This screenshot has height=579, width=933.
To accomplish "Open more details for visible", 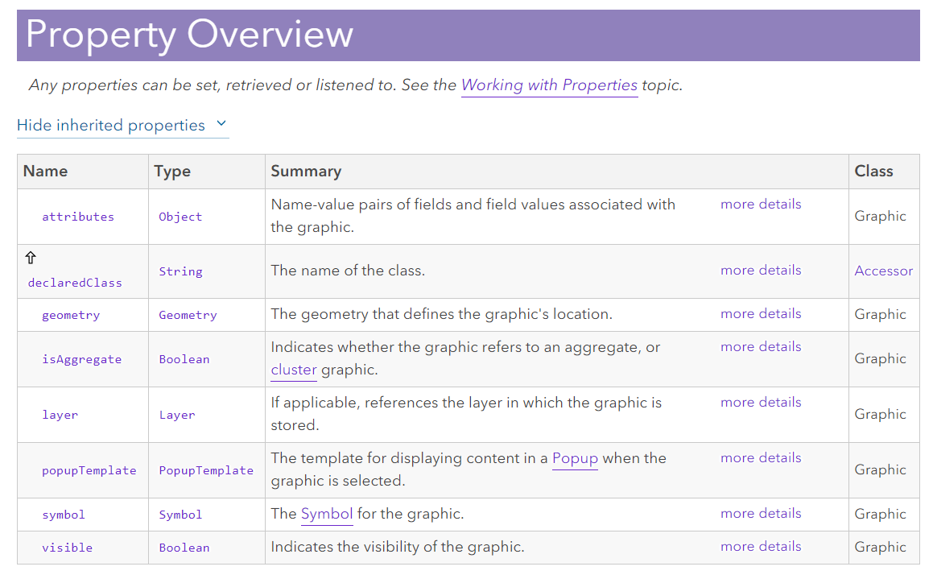I will tap(761, 546).
